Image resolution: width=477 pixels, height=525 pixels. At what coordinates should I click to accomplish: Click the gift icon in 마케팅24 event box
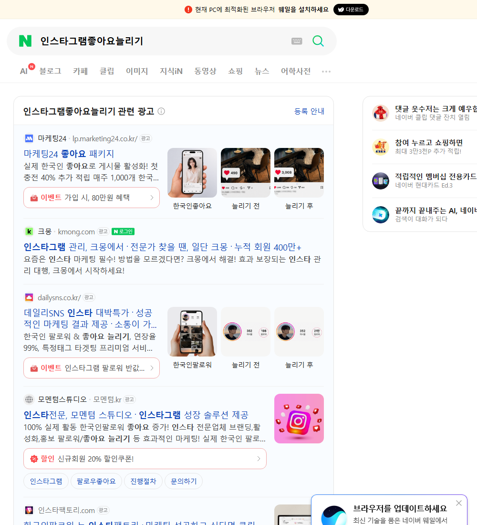(x=34, y=198)
